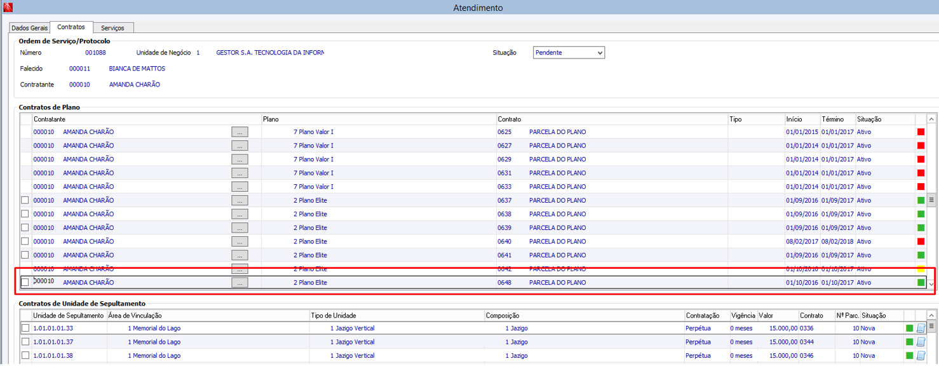Click scrollbar thumb of Contratos de Plano grid
Screen dimensions: 939x366
932,200
